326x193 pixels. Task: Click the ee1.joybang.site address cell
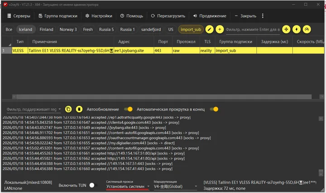134,51
